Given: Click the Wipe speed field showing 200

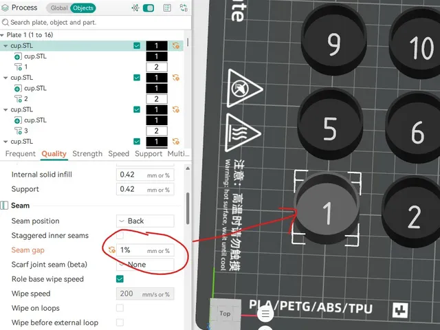Looking at the screenshot, I should (145, 294).
